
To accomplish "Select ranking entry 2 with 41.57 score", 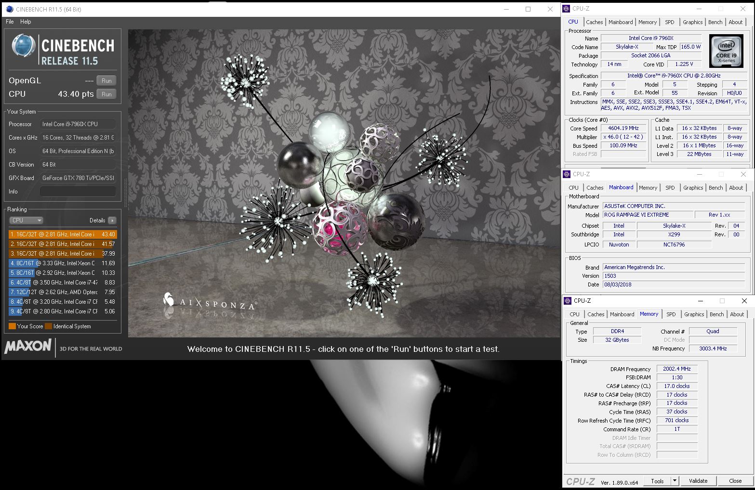I will [63, 244].
